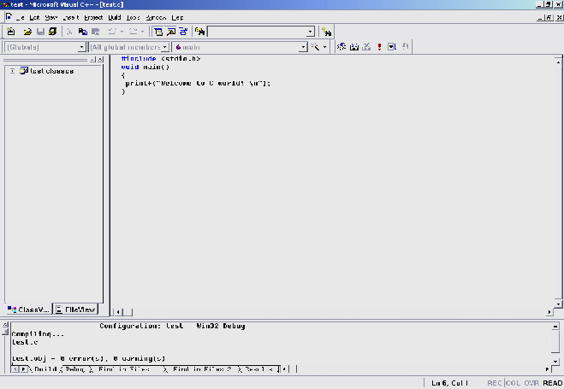Select the Find in Files 2 tab
This screenshot has height=389, width=564.
click(x=201, y=369)
